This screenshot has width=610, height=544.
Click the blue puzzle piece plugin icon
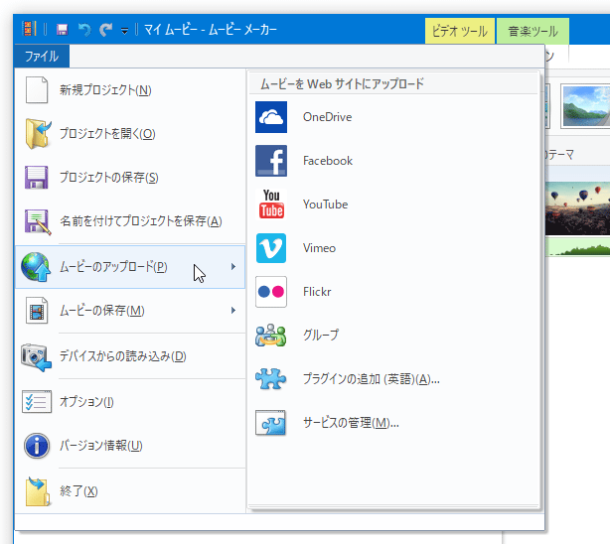click(x=271, y=379)
